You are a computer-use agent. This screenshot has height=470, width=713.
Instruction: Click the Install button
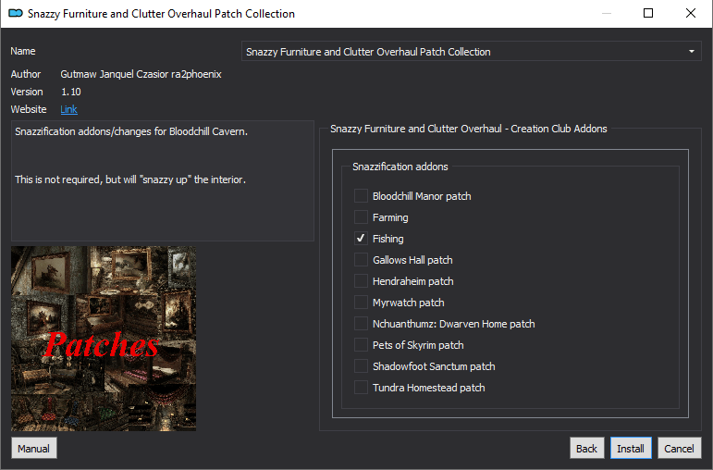tap(631, 448)
